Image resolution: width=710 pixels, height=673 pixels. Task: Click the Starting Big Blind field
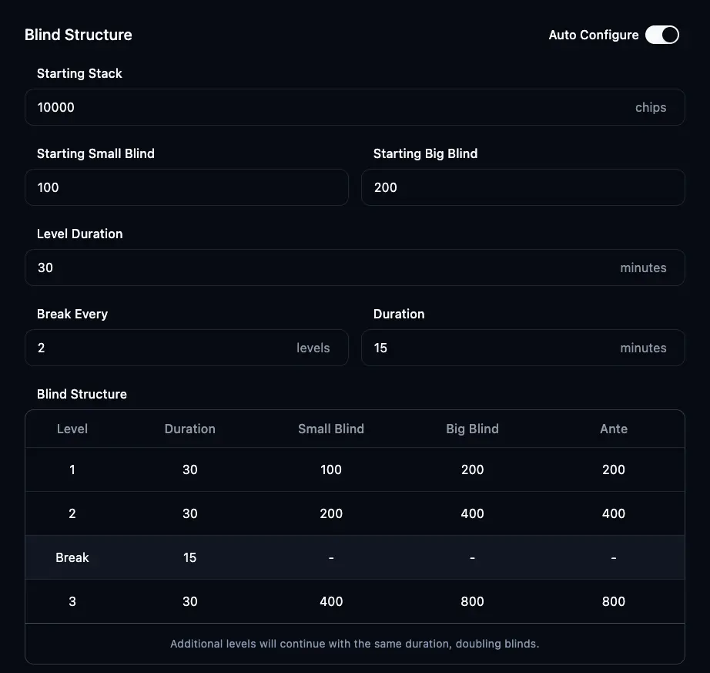tap(522, 187)
